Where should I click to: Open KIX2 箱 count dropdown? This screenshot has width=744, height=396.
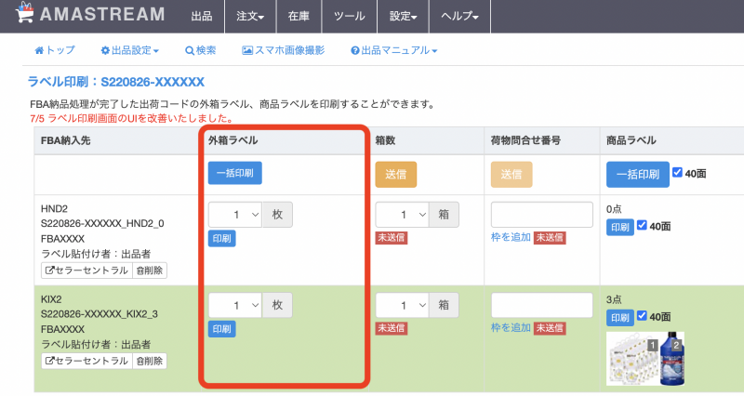coord(403,305)
